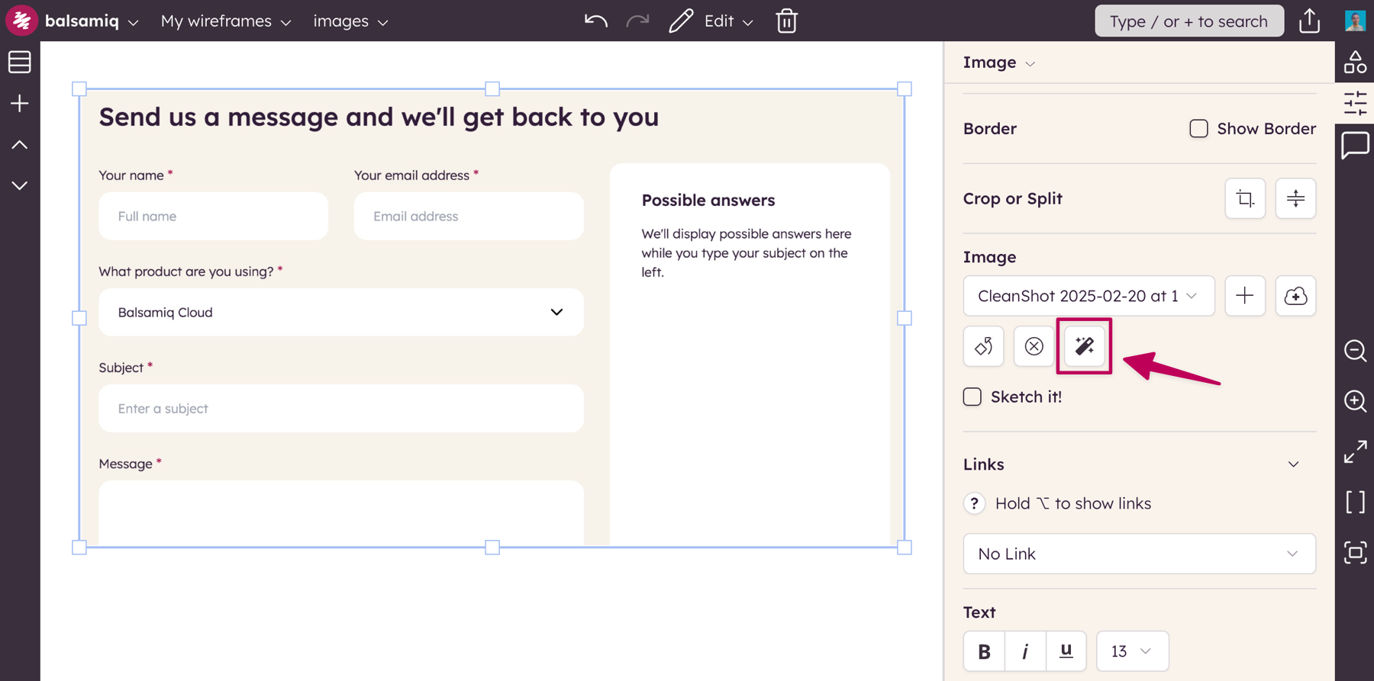Click the Full name field in image

(x=214, y=217)
